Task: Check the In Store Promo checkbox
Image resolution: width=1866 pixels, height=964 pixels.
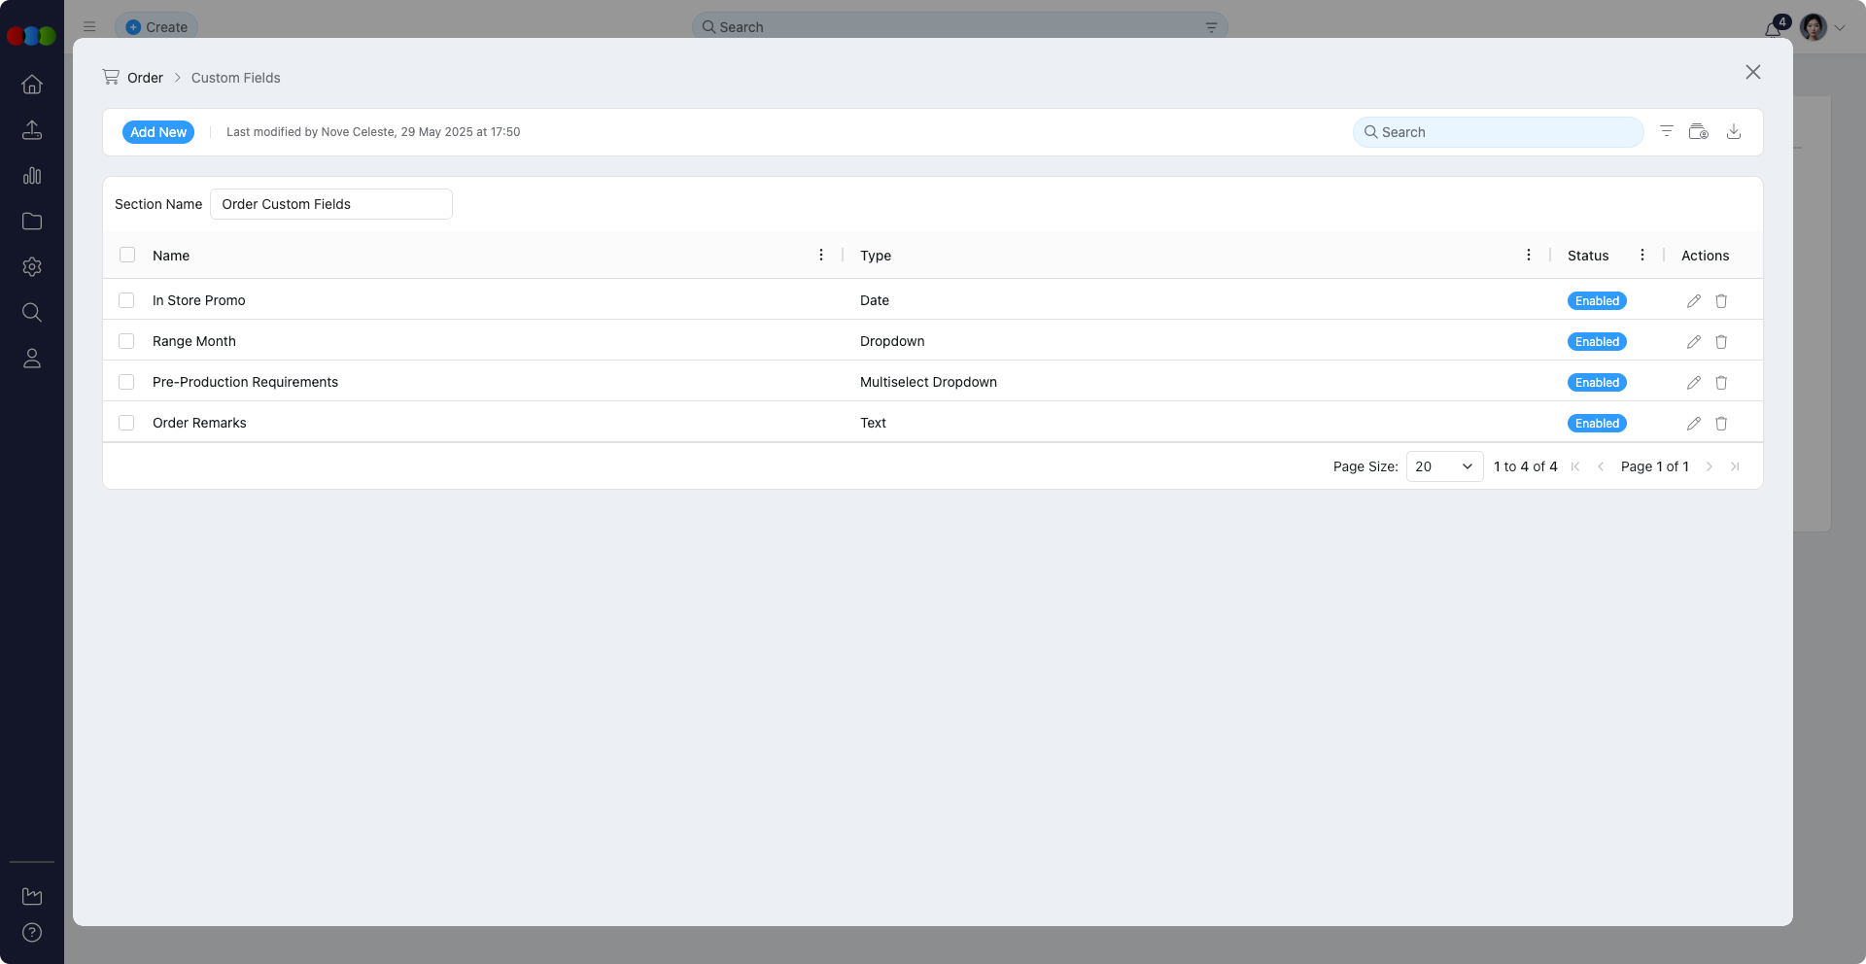Action: 126,300
